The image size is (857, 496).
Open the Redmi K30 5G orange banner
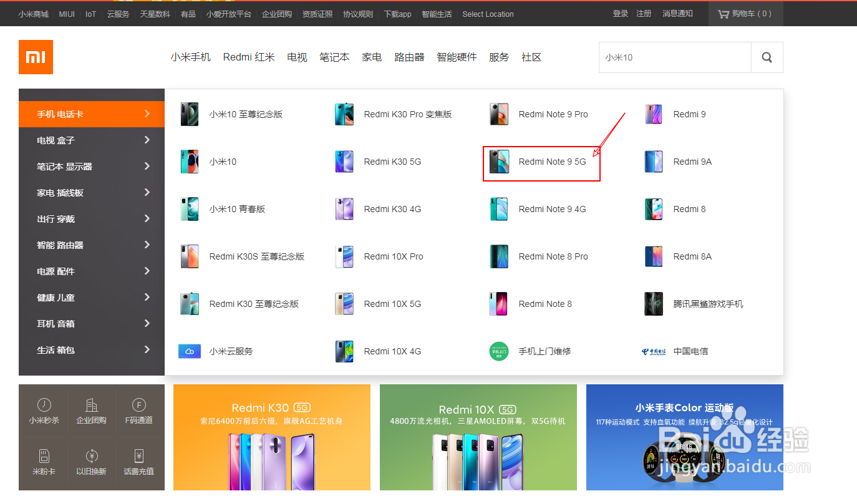272,437
